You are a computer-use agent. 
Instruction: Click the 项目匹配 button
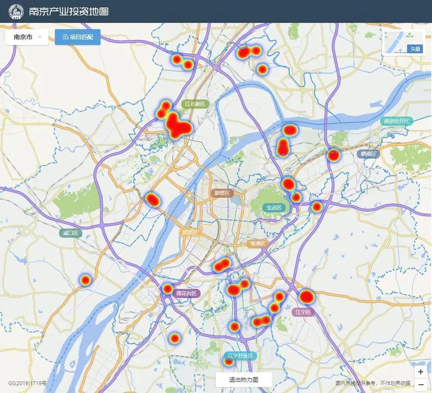pos(78,37)
